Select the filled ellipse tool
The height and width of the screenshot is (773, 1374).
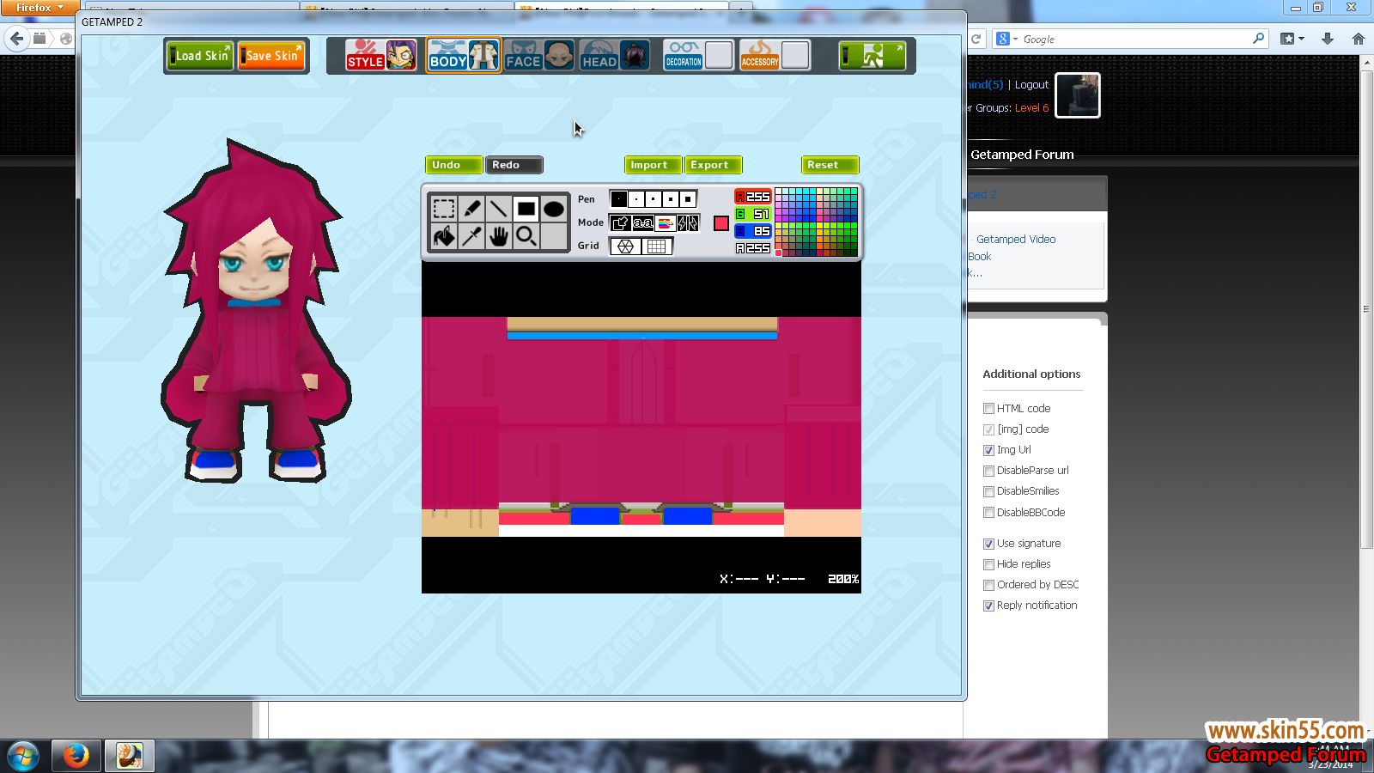coord(554,209)
